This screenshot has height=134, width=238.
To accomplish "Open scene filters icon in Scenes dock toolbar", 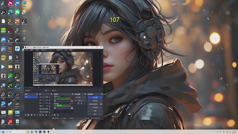I will (x=32, y=115).
